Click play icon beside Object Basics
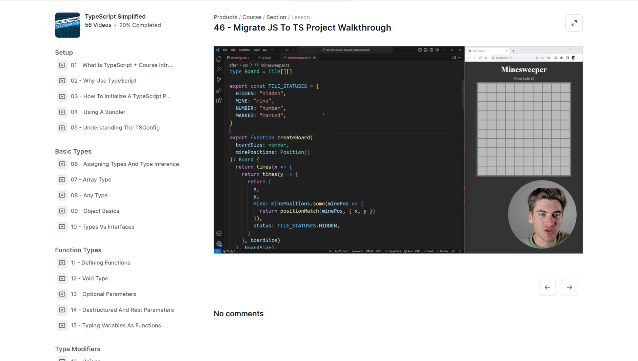Image resolution: width=638 pixels, height=361 pixels. pos(62,211)
